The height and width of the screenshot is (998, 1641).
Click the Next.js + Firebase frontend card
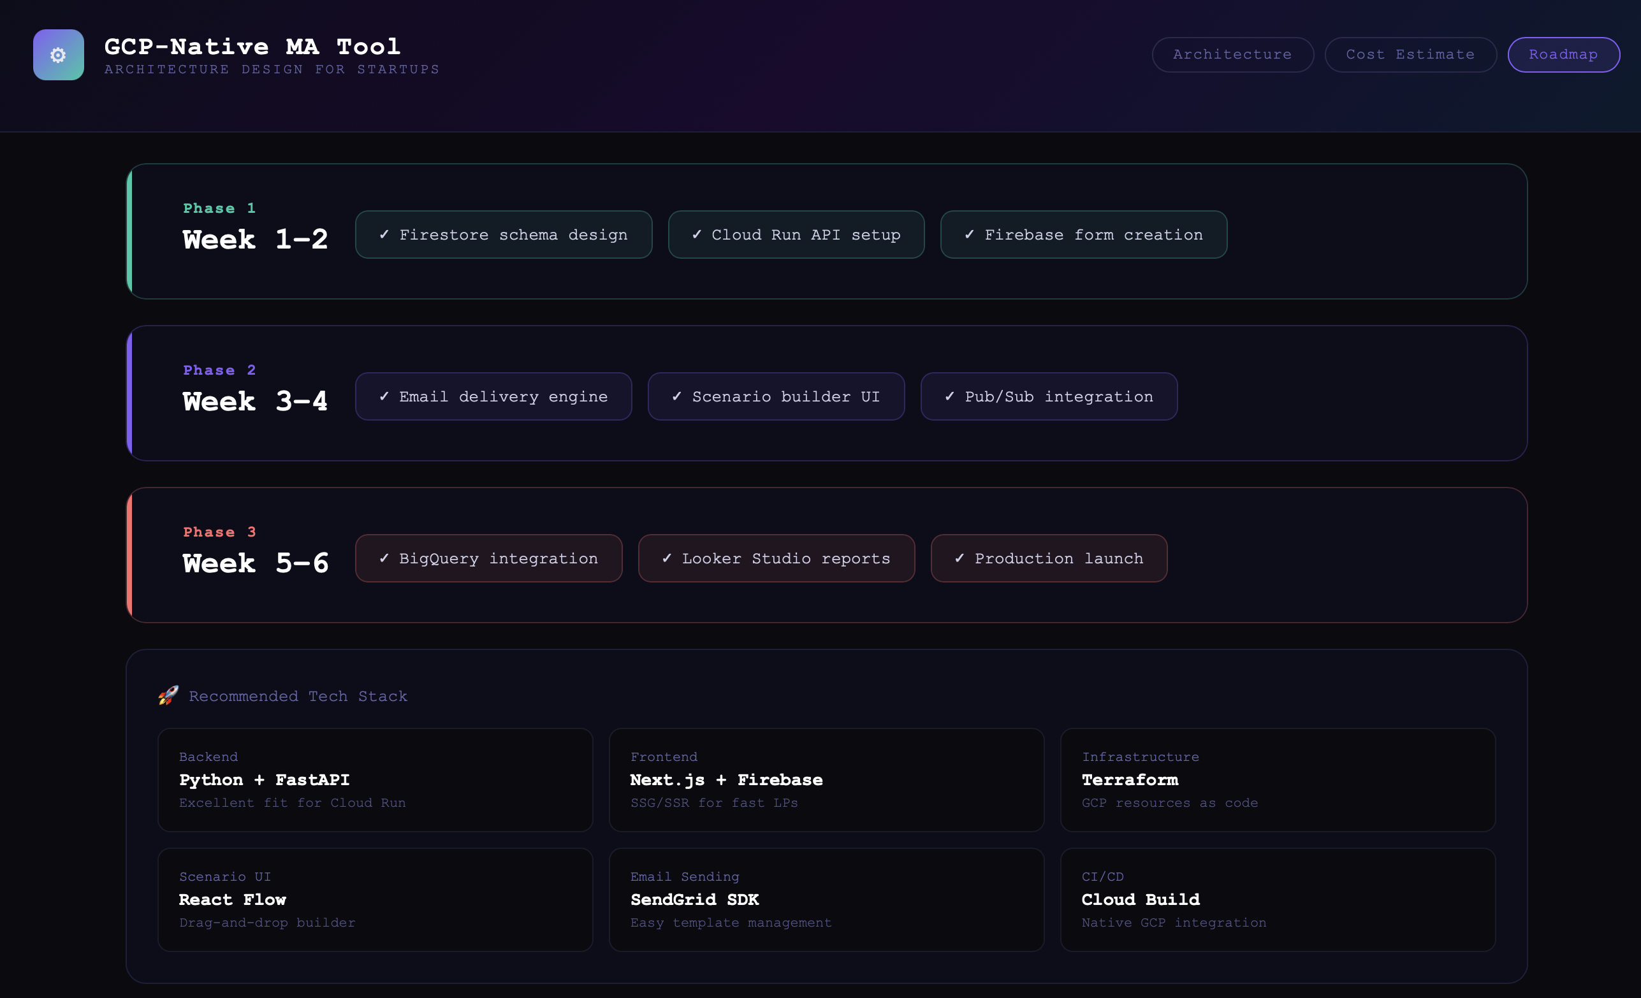826,779
